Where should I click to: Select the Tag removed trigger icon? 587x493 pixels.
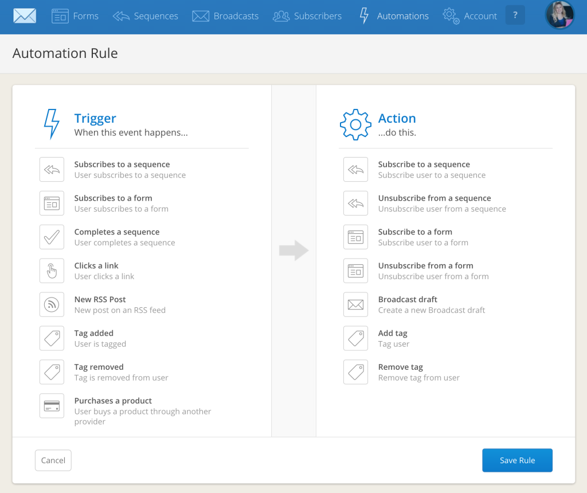[x=52, y=372]
